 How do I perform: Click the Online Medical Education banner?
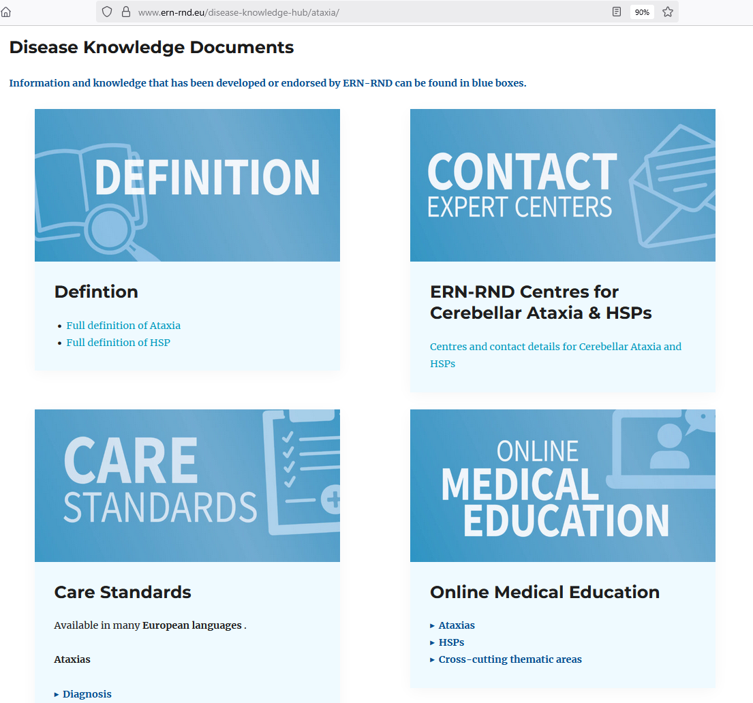[x=563, y=486]
